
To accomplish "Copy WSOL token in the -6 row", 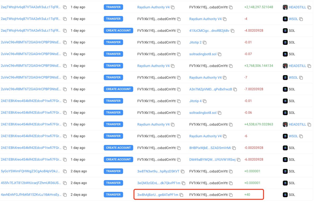I will (x=301, y=136).
